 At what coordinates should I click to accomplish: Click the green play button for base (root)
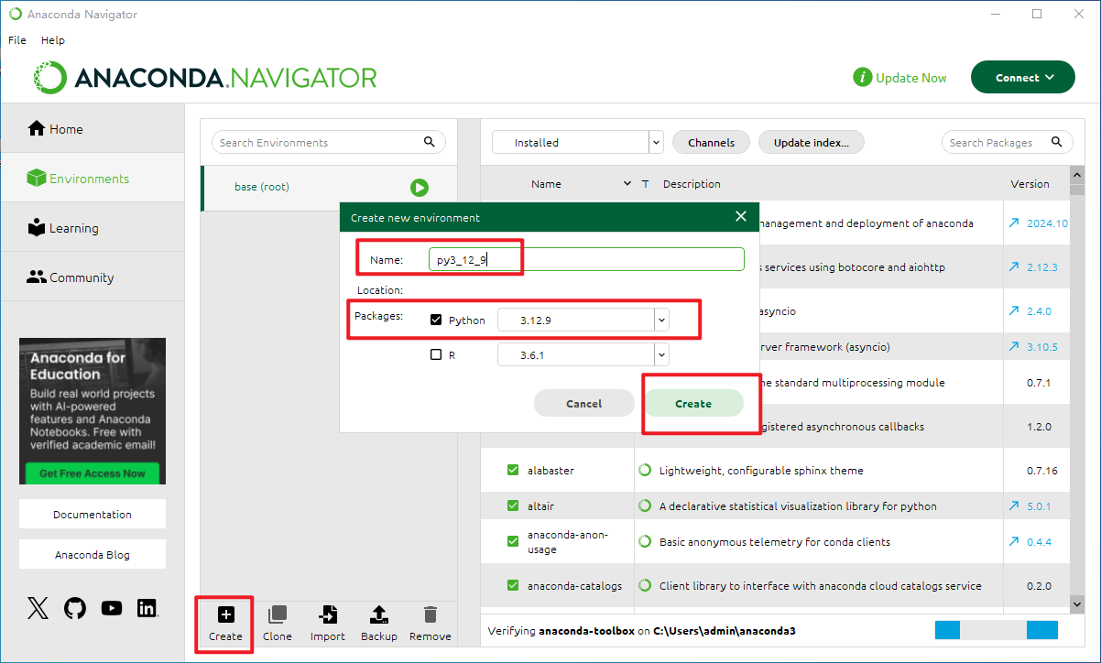pos(420,187)
